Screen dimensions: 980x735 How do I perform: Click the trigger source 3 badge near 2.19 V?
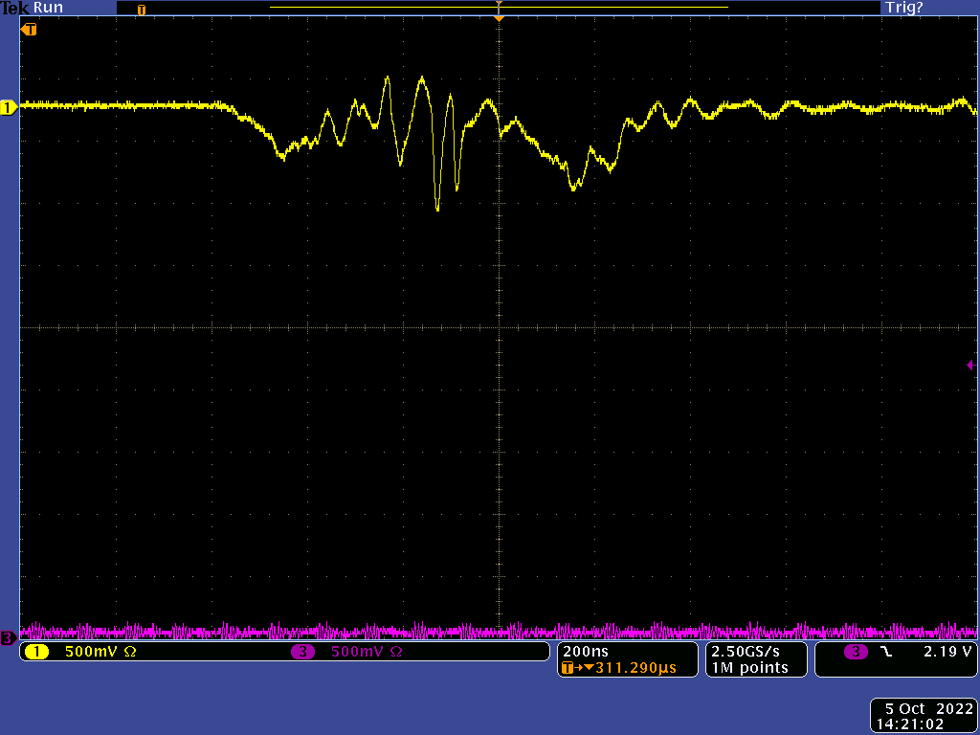point(856,652)
